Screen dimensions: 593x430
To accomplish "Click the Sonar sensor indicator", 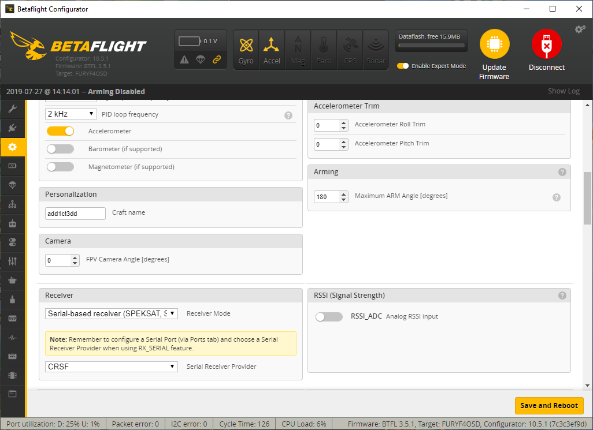I will point(376,50).
